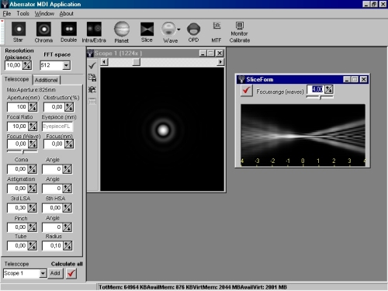Viewport: 388px width, 291px height.
Task: Open the File menu
Action: (x=7, y=13)
